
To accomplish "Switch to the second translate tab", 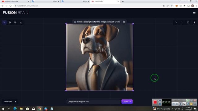I will 75,1.
